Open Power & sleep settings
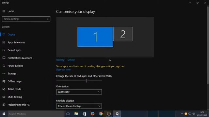Screen dimensions: 209x117 click(15, 66)
